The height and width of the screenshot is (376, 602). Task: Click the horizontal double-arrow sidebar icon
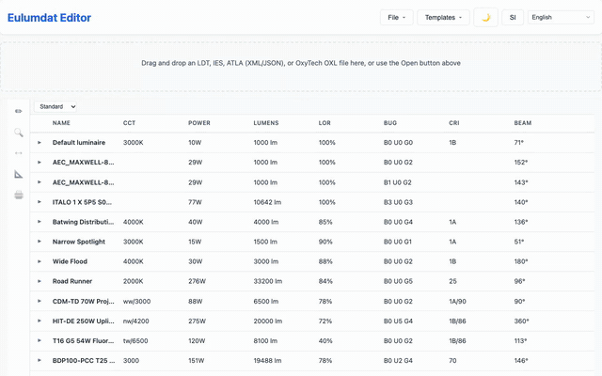[x=19, y=153]
